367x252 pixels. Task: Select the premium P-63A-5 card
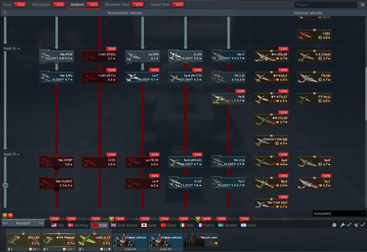271,77
